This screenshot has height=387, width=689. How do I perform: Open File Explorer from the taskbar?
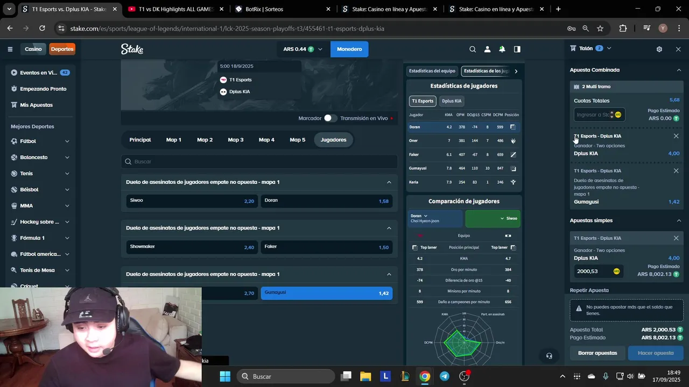(x=365, y=376)
